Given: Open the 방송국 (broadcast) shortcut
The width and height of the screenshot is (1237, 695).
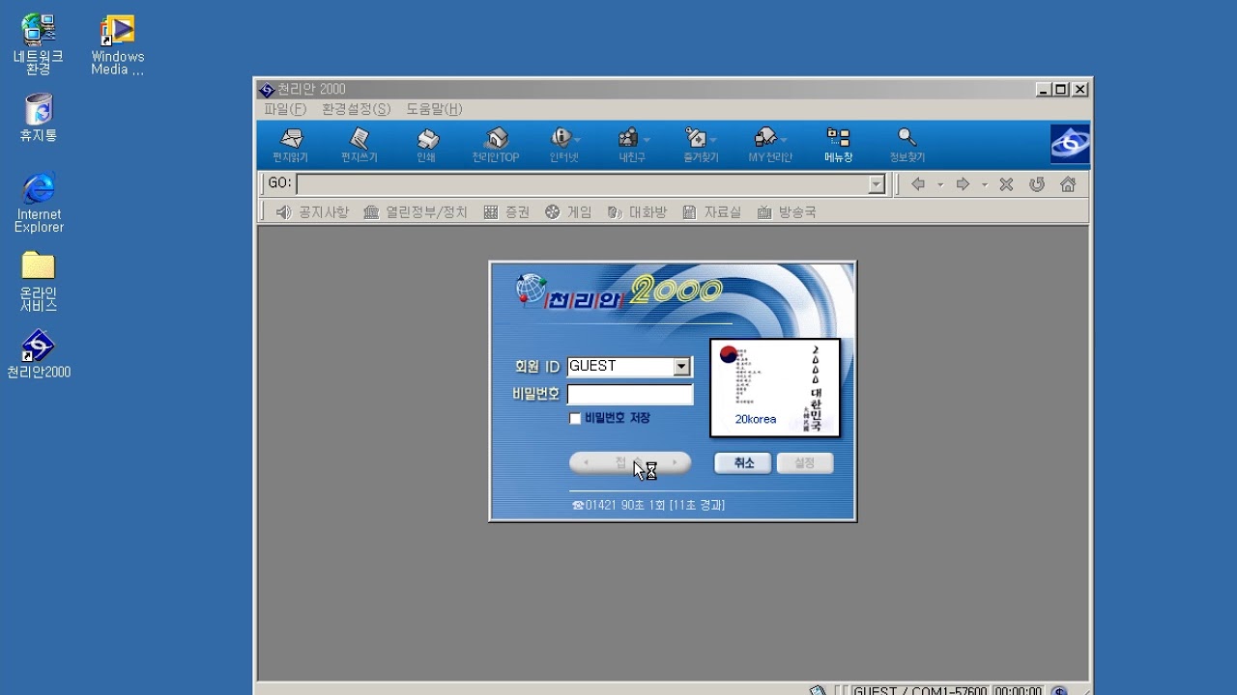Looking at the screenshot, I should [787, 212].
